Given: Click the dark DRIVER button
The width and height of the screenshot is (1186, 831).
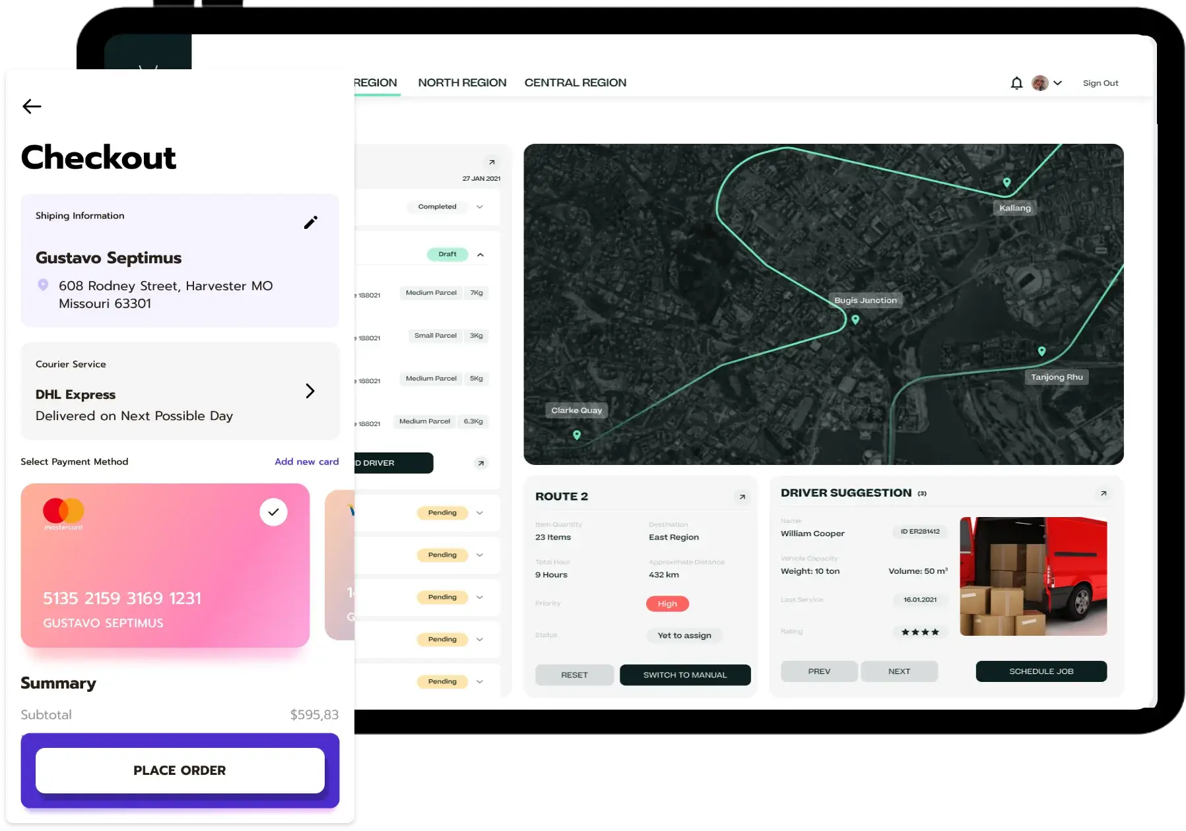Looking at the screenshot, I should (x=393, y=463).
